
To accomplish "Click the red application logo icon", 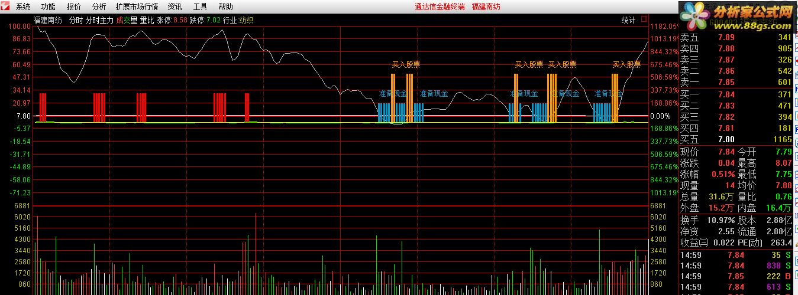I will (x=6, y=6).
